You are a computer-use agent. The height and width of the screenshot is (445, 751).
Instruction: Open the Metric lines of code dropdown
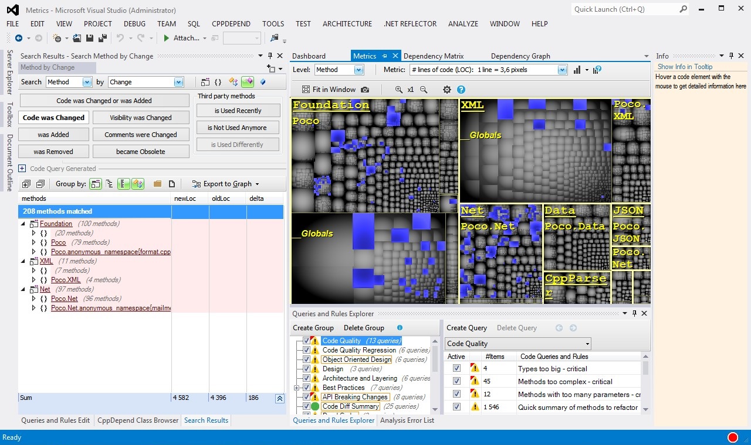562,70
